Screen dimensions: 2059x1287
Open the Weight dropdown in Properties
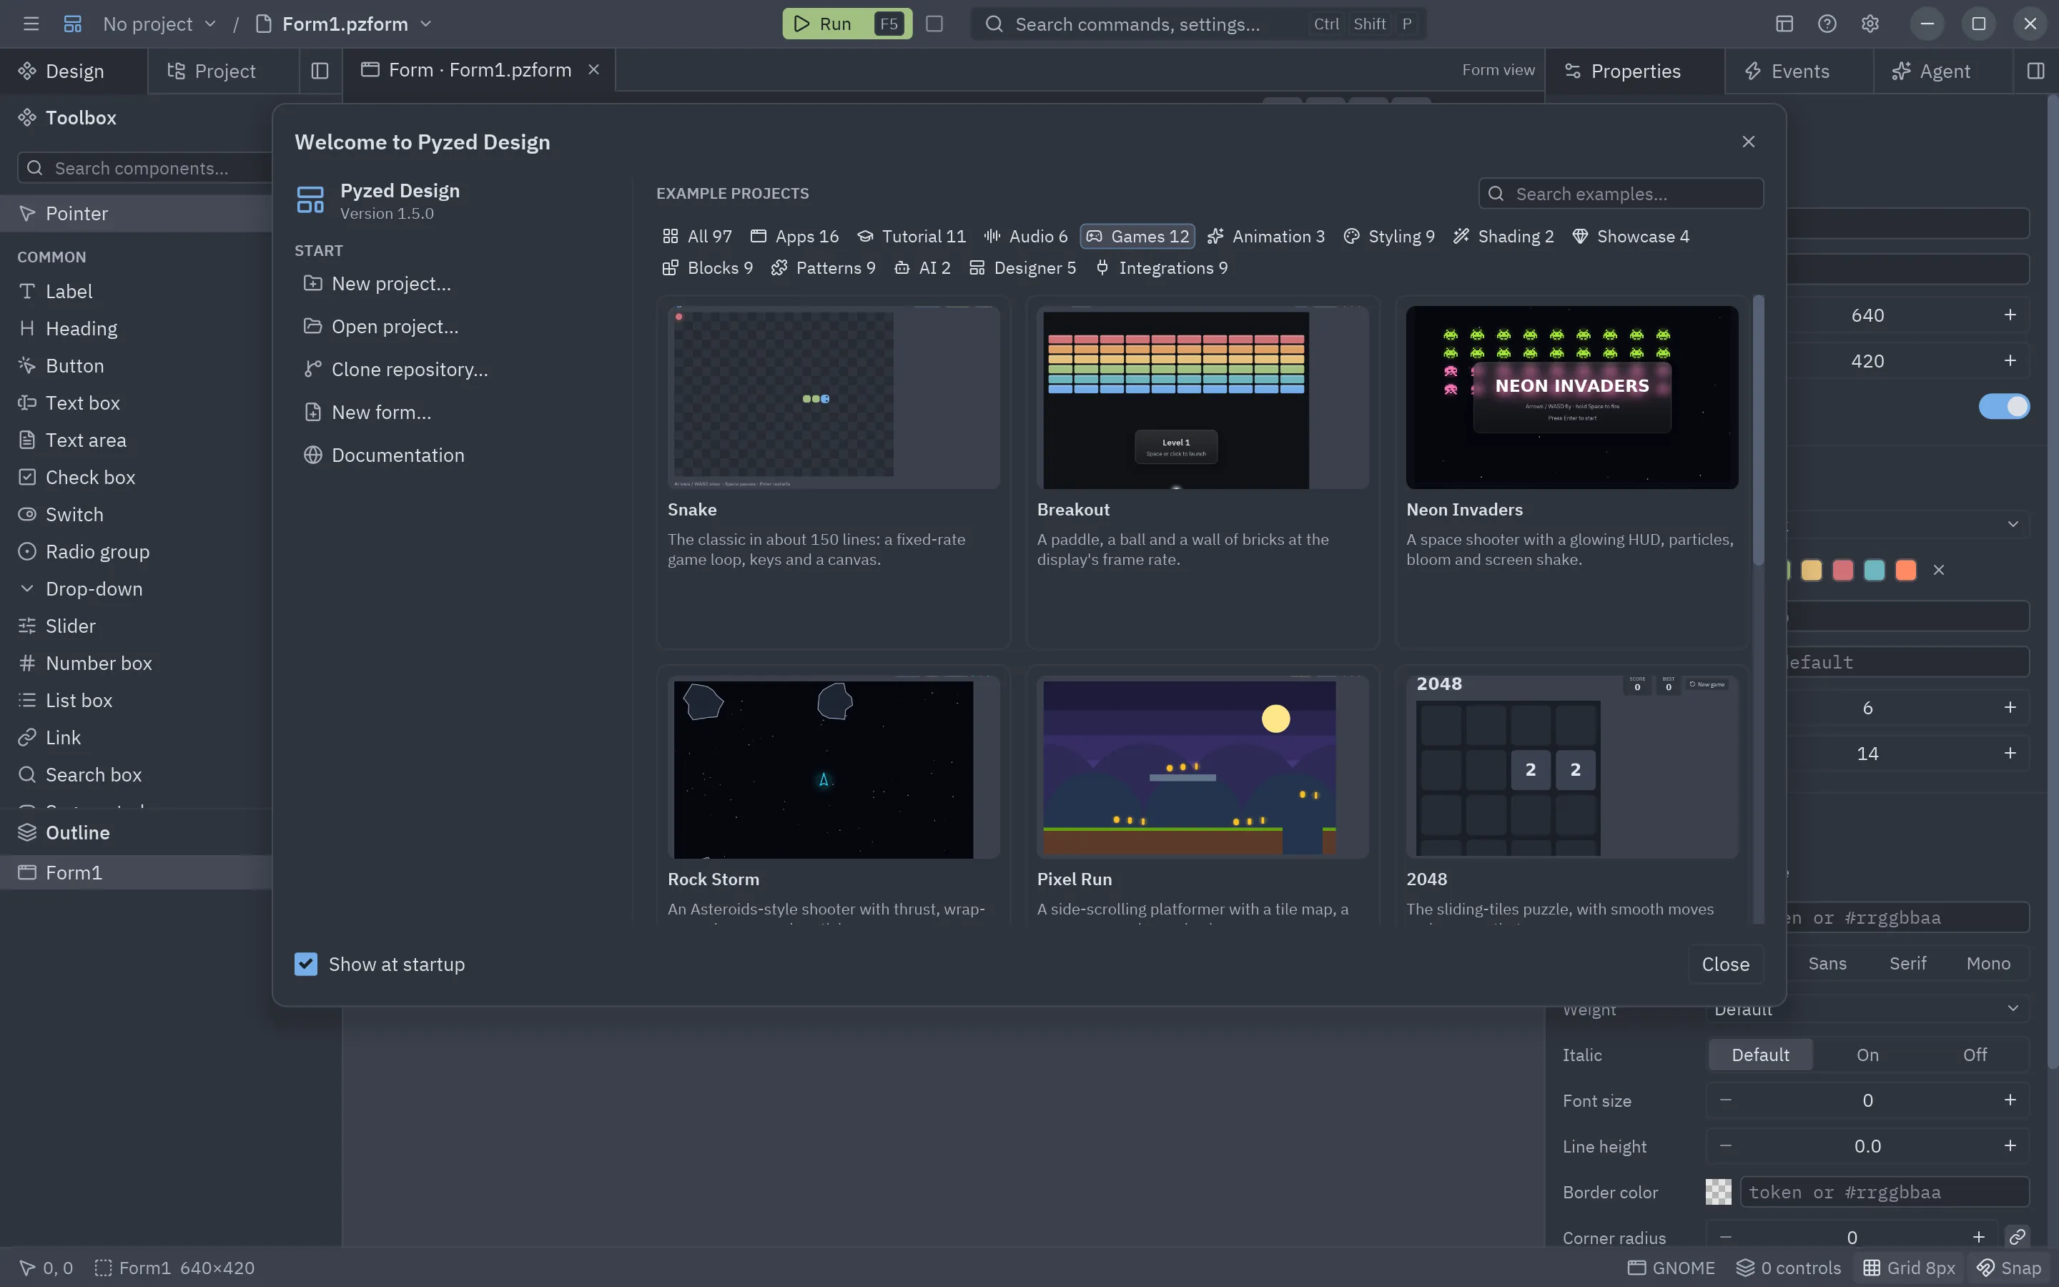1867,1009
